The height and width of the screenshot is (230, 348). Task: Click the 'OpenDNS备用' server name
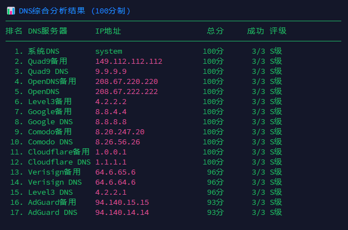[x=52, y=82]
